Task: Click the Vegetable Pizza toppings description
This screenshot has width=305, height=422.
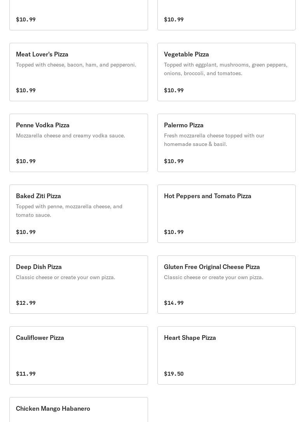Action: pos(225,69)
